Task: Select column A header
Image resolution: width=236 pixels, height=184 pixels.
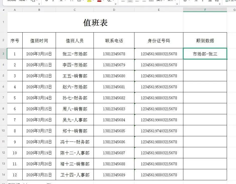Action: click(15, 10)
